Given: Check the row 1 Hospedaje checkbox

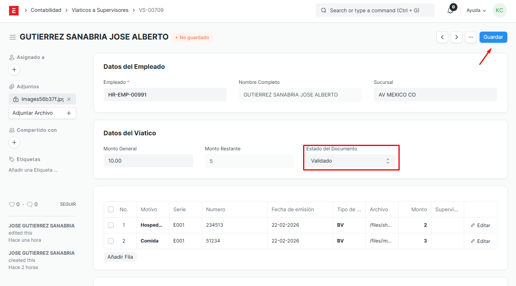Looking at the screenshot, I should point(111,225).
